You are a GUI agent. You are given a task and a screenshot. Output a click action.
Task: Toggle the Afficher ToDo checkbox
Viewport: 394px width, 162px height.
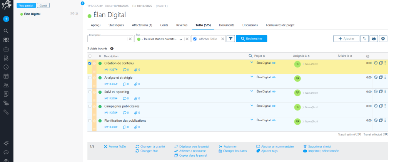[195, 39]
